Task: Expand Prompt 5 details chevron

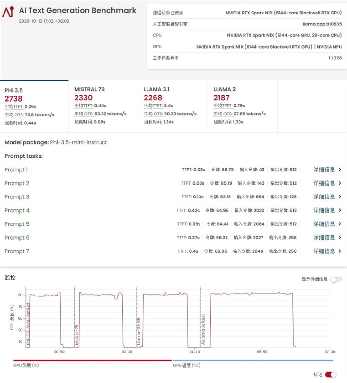Action: (x=340, y=224)
